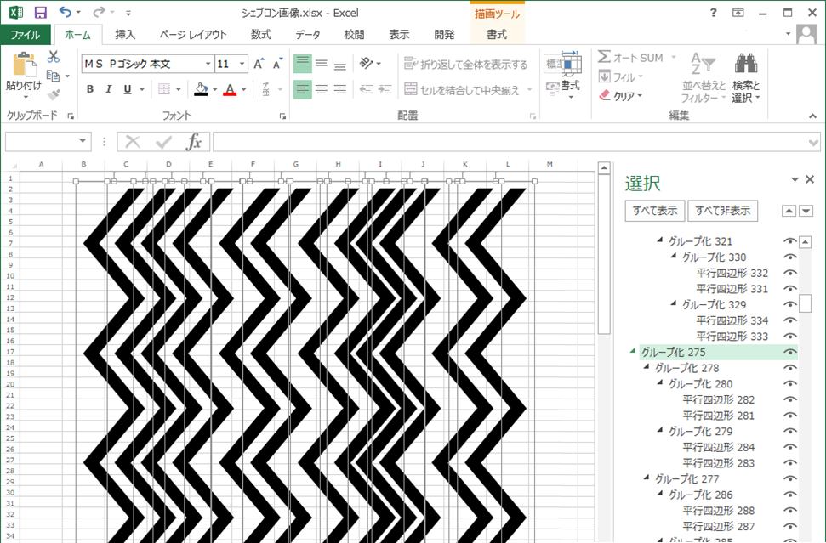Click the insert function fx icon
Viewport: 826px width, 543px height.
(194, 141)
